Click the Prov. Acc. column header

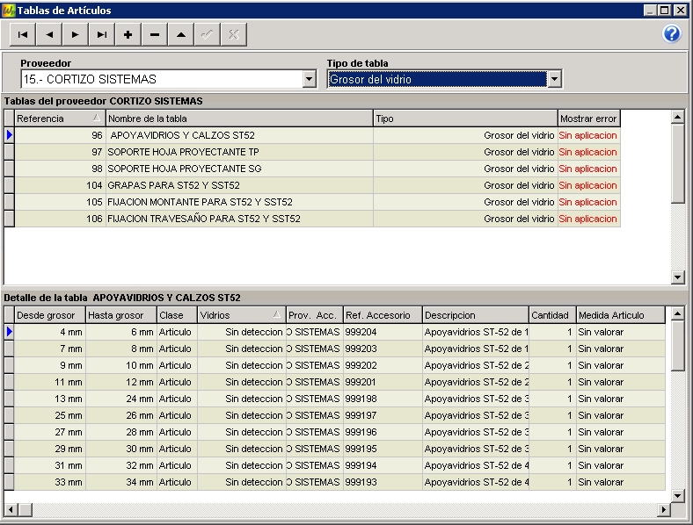[314, 315]
